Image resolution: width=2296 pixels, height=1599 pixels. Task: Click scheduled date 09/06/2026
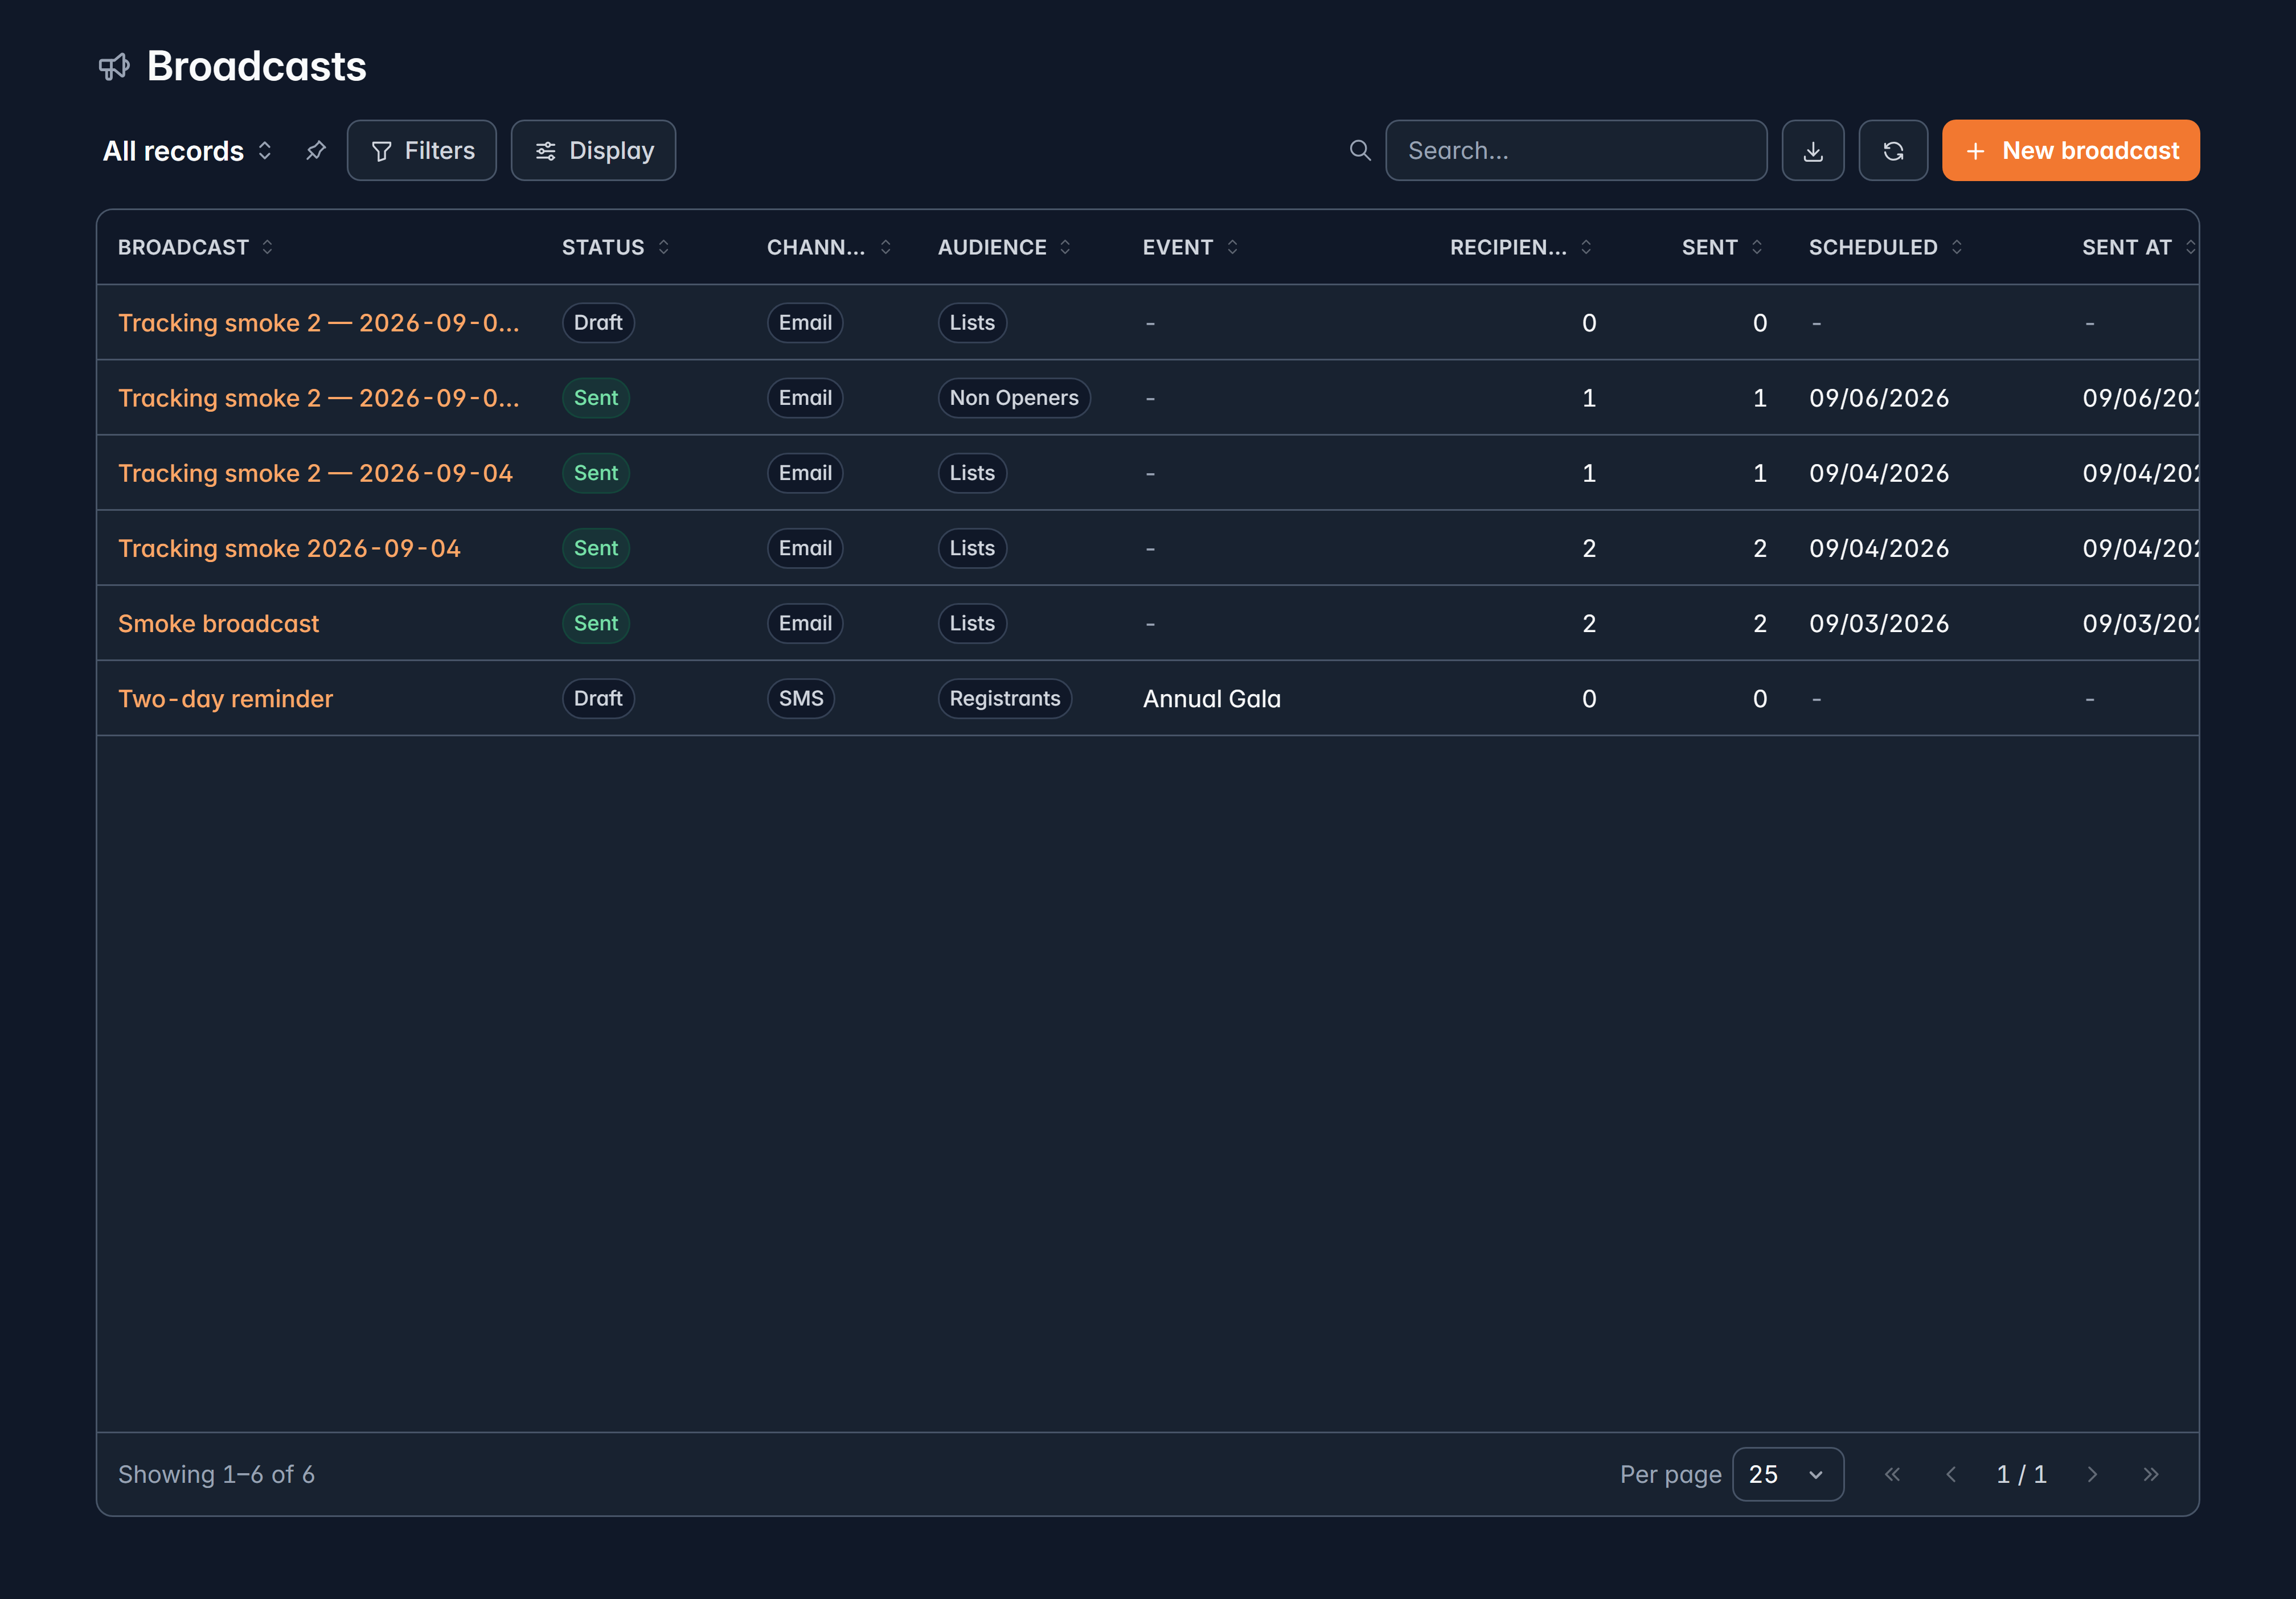[1879, 398]
